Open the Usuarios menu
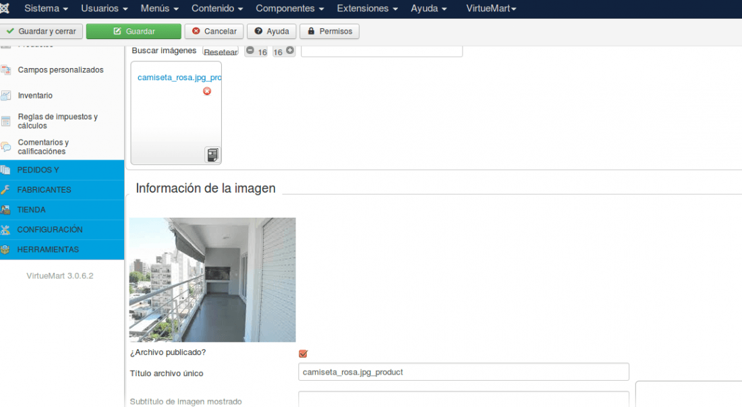Viewport: 742px width, 407px height. [x=104, y=8]
